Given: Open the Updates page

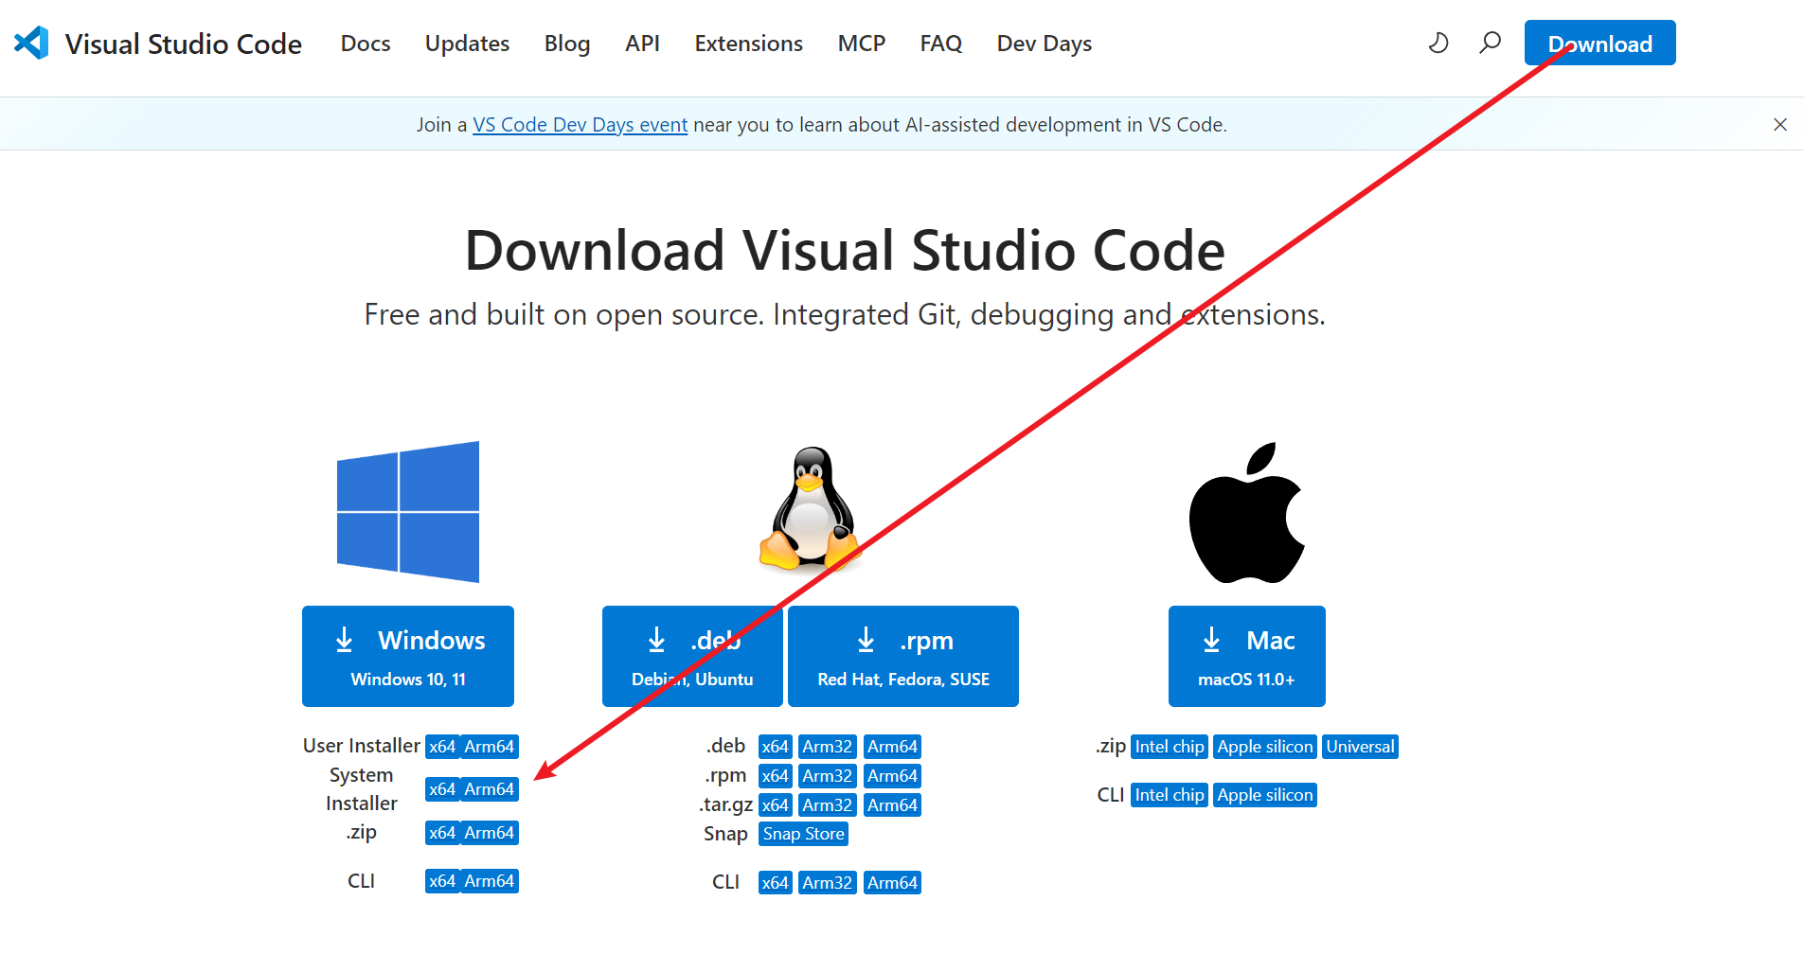Looking at the screenshot, I should coord(467,44).
